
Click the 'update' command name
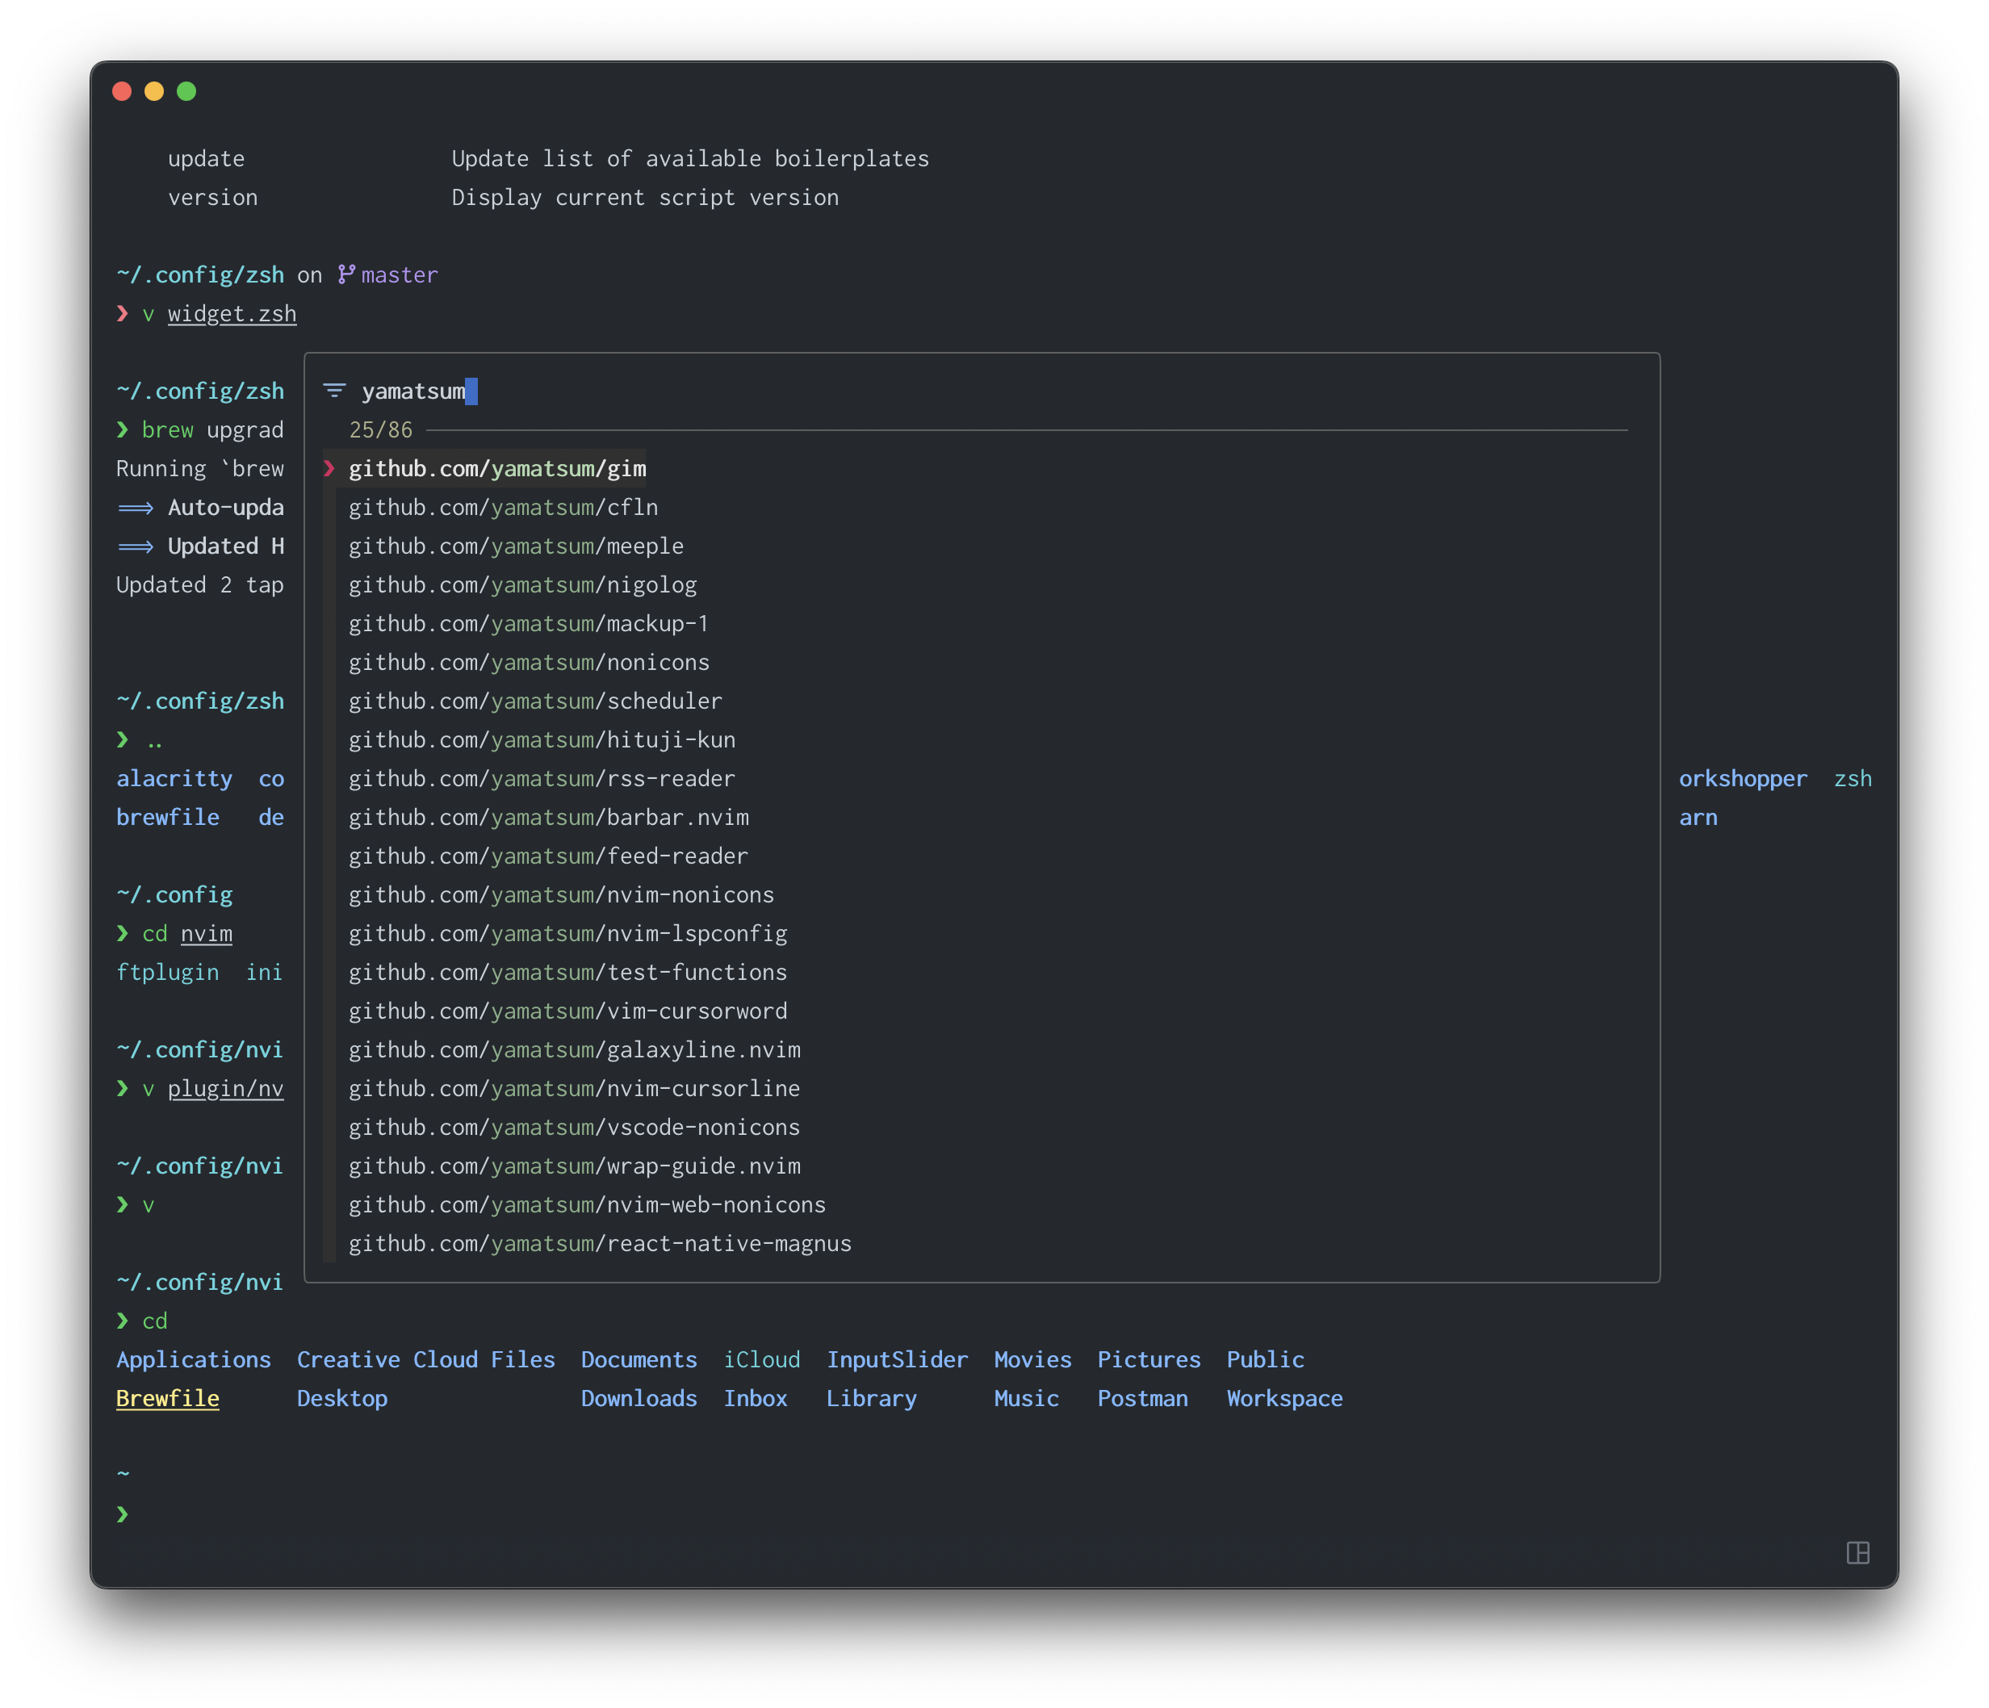tap(207, 158)
